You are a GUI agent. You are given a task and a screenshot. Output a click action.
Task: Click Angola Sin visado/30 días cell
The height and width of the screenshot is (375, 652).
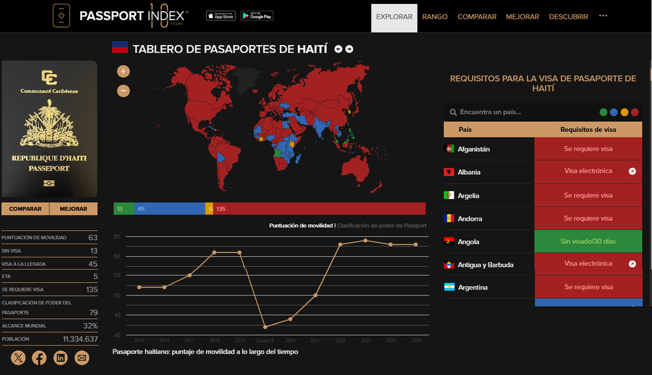tap(588, 241)
